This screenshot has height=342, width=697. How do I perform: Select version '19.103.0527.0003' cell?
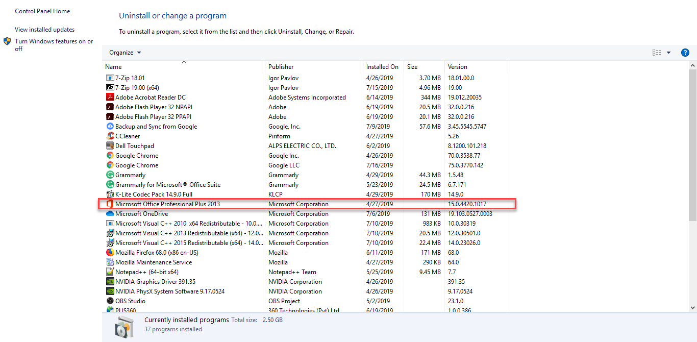coord(470,214)
